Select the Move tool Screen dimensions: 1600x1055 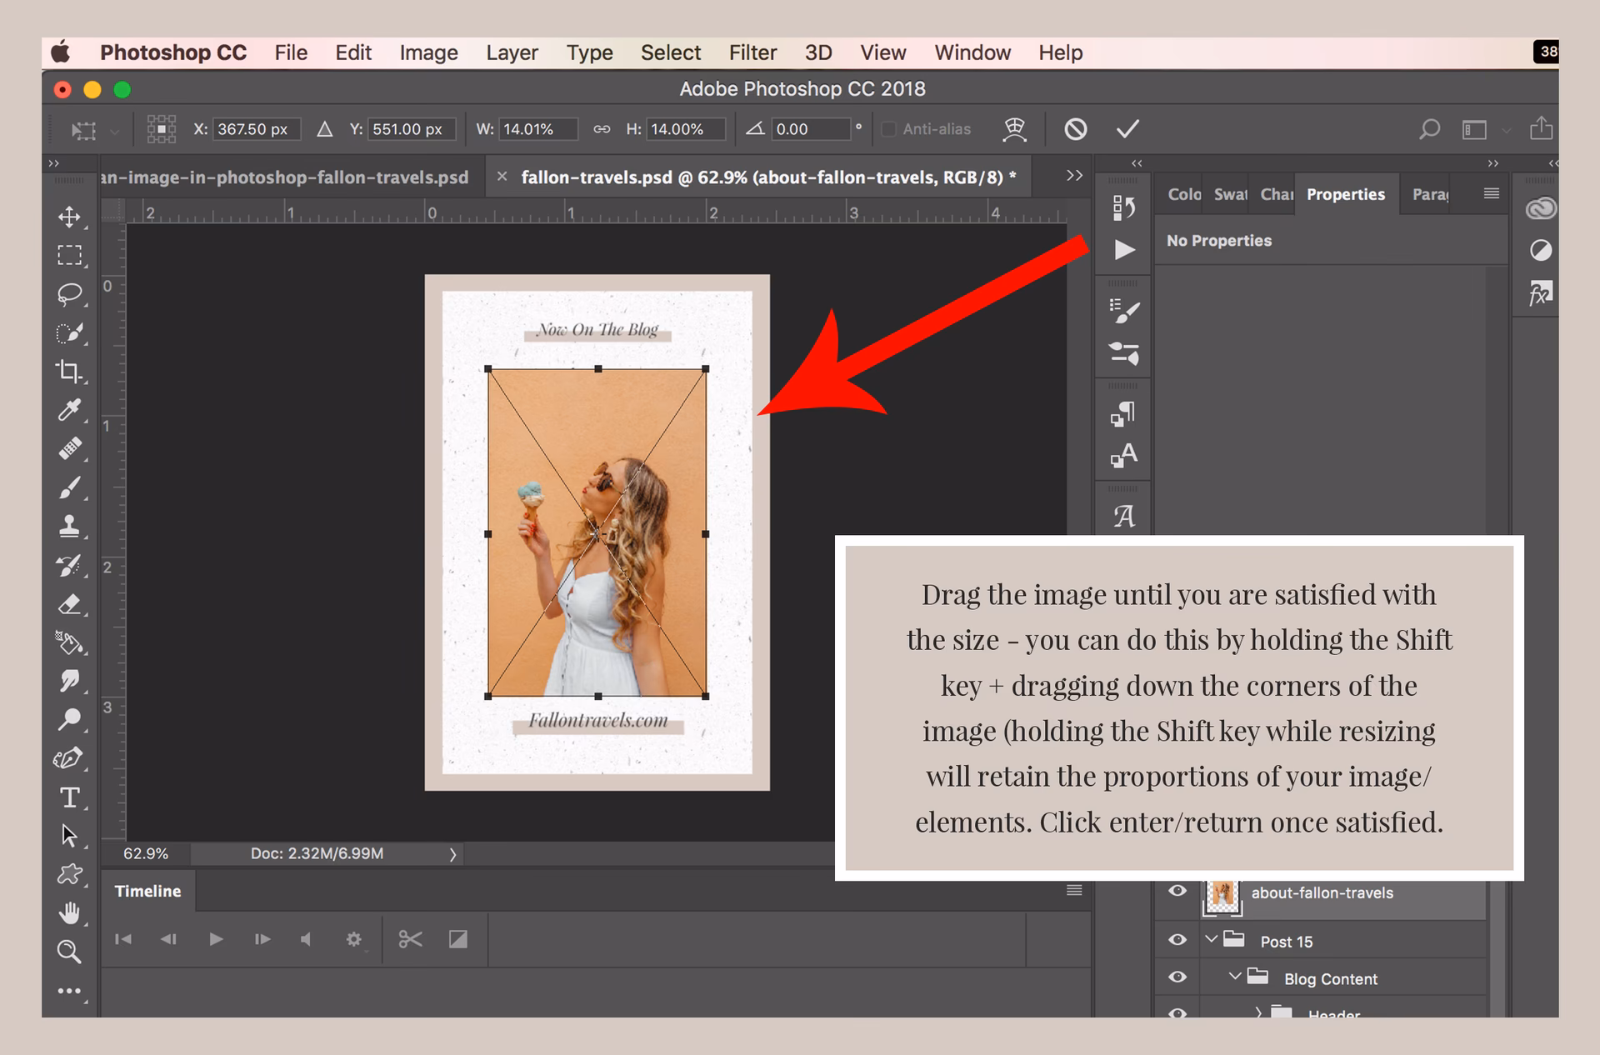coord(70,217)
